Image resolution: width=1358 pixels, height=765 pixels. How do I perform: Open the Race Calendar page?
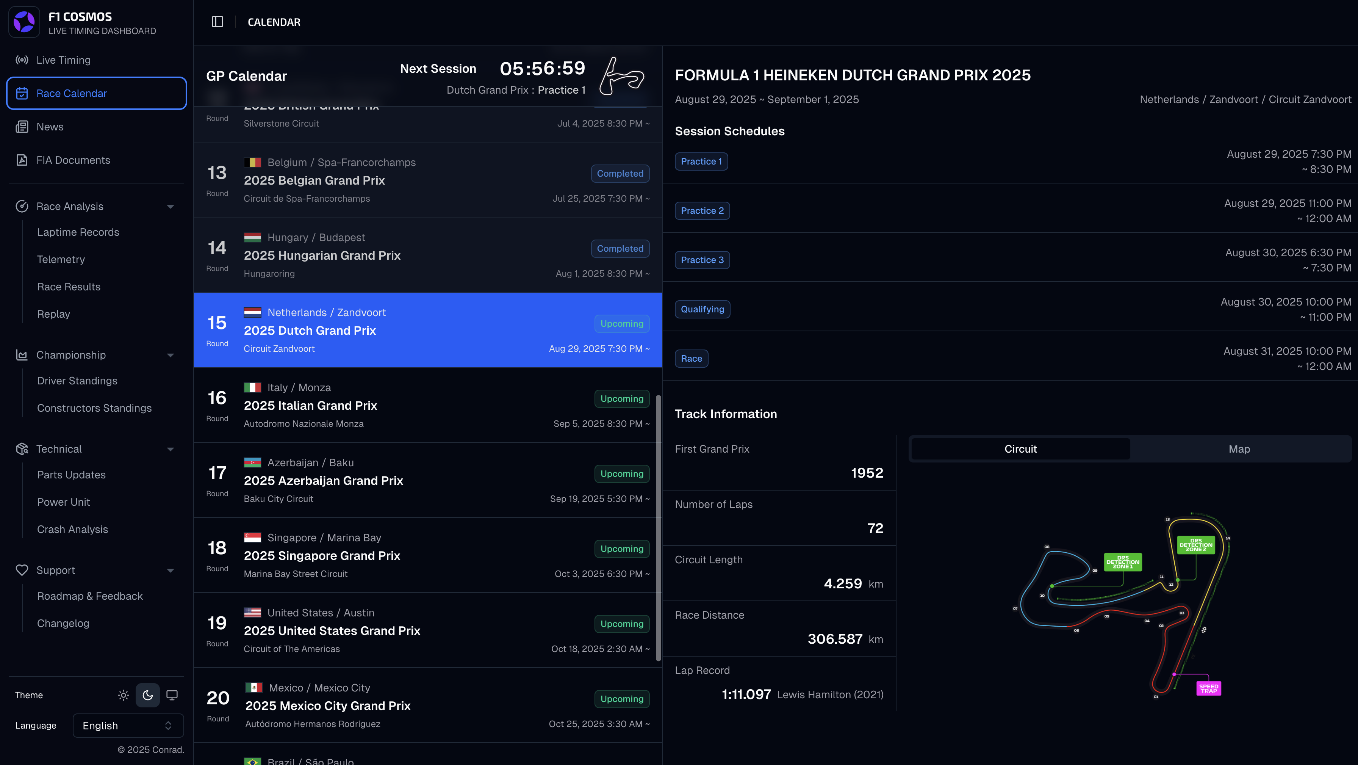tap(97, 93)
